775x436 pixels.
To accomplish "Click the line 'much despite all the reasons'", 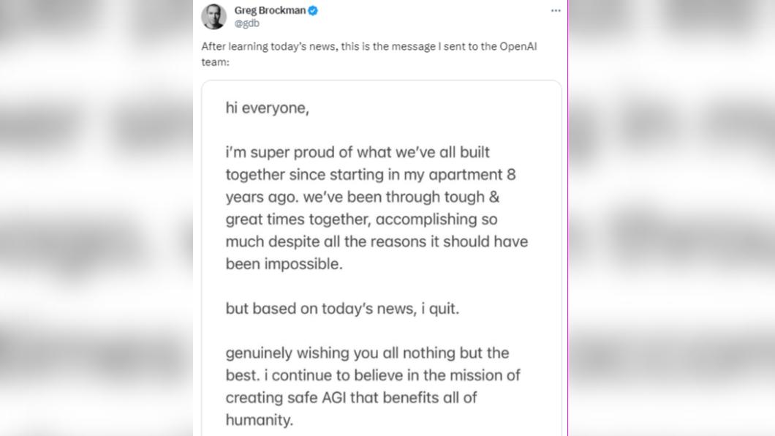I will [x=377, y=241].
